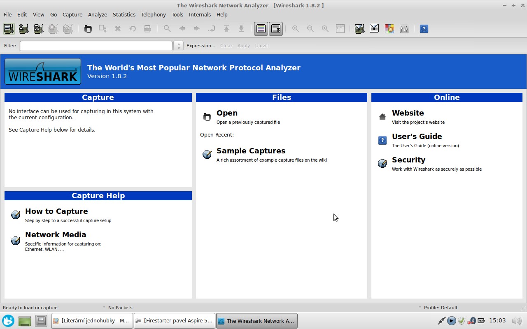This screenshot has height=329, width=527.
Task: Click the save capture file icon
Action: (x=103, y=29)
